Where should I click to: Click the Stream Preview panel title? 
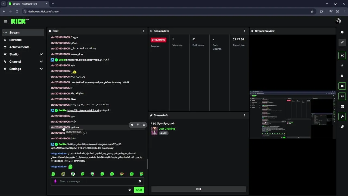click(265, 31)
